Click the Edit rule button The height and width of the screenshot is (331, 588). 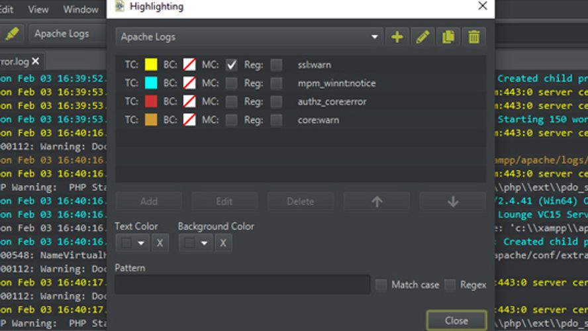[x=224, y=202]
